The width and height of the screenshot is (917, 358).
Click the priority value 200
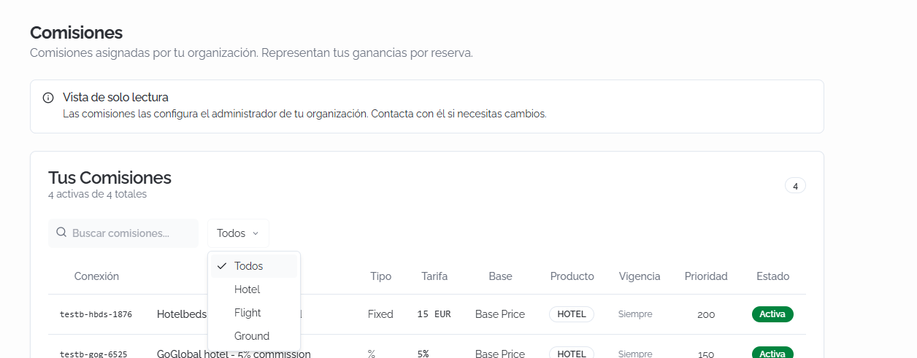pyautogui.click(x=706, y=315)
